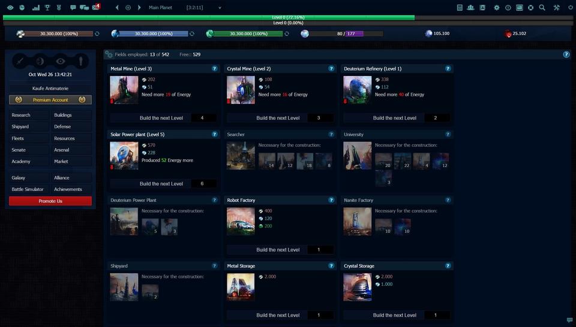This screenshot has width=576, height=327.
Task: Click the magnifier search icon
Action: 542,8
